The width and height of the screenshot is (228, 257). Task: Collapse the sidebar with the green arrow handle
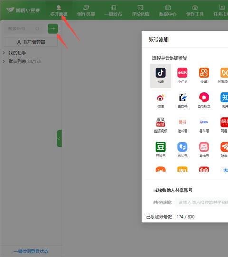coord(59,138)
